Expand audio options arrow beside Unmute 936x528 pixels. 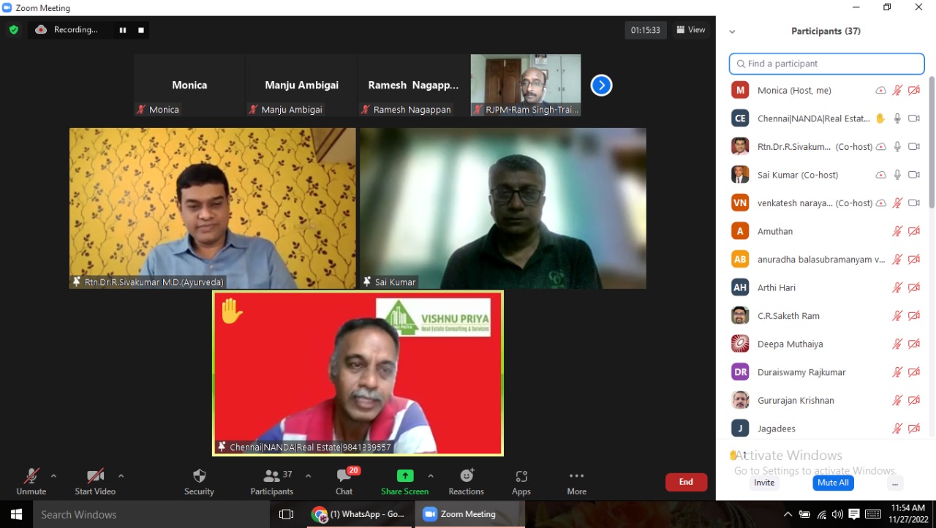[53, 476]
